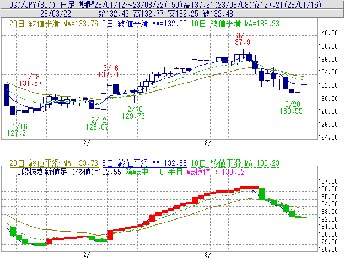
Task: Click the daily low 安132.25
Action: [183, 14]
